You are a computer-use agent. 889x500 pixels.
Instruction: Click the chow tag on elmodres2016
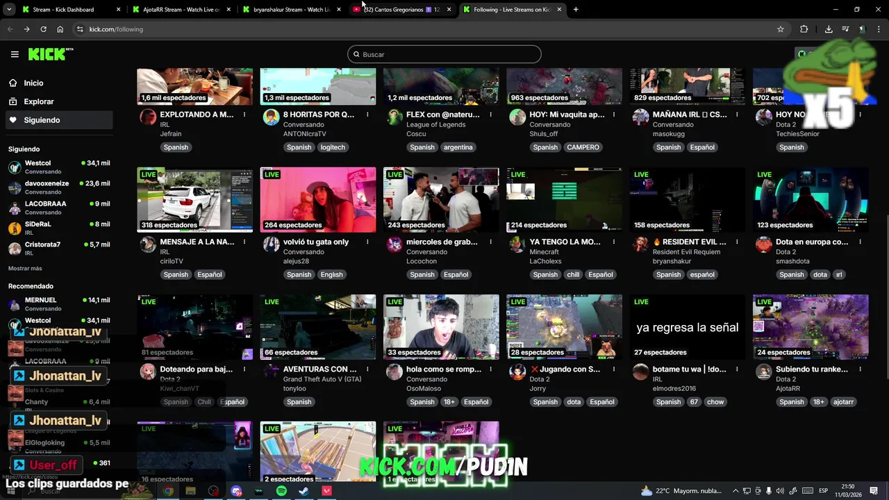715,401
